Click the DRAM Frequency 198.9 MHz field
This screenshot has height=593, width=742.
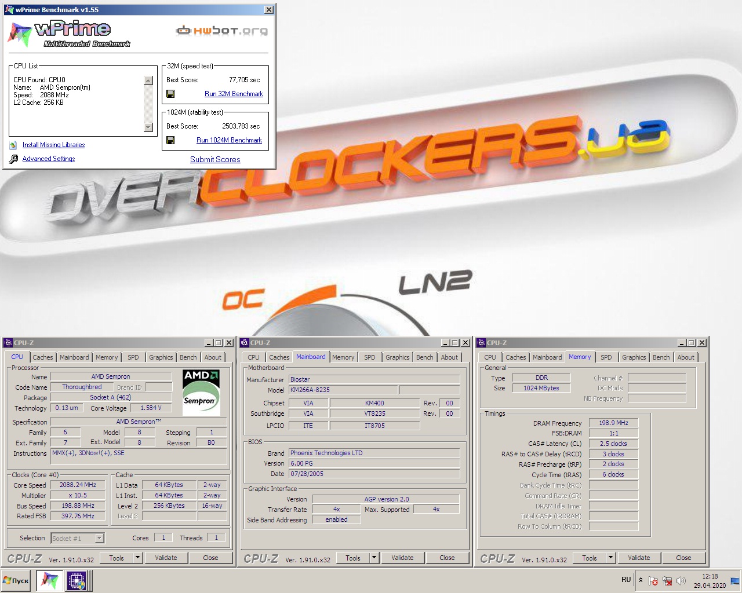point(613,423)
